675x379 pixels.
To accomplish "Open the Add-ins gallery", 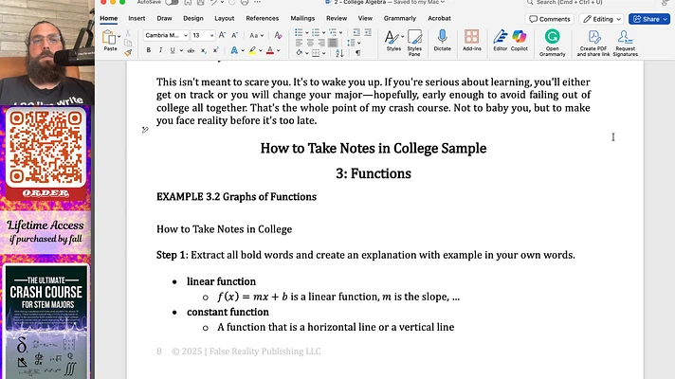I will 471,38.
